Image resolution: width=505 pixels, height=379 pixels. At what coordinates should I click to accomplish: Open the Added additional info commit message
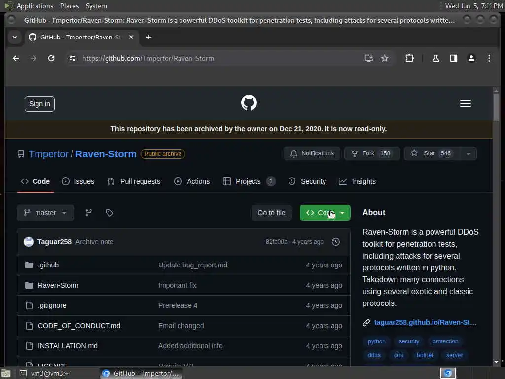click(190, 346)
